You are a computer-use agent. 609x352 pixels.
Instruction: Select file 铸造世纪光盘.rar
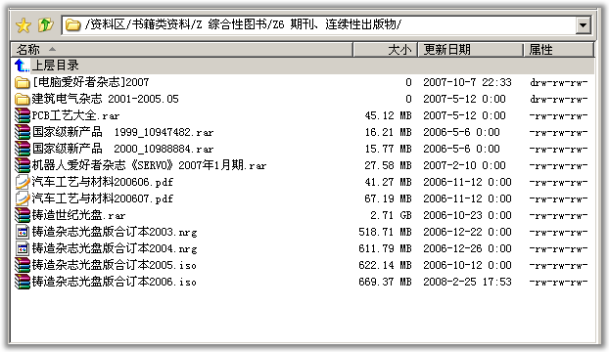point(78,215)
